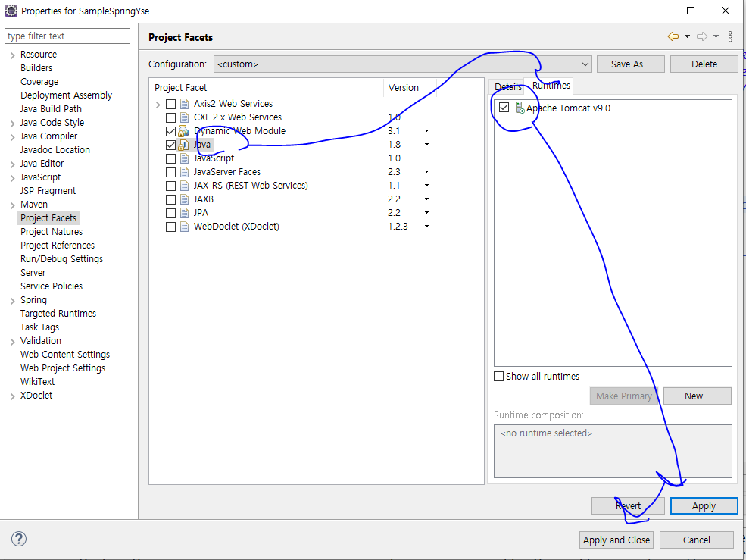746x560 pixels.
Task: Click the Apache Tomcat server icon
Action: (520, 108)
